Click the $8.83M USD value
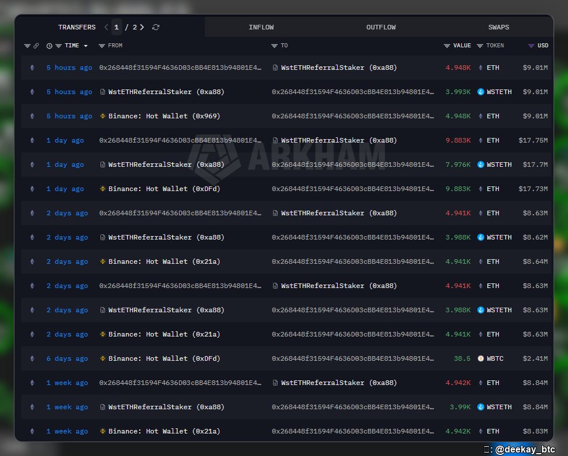The image size is (568, 456). [535, 431]
